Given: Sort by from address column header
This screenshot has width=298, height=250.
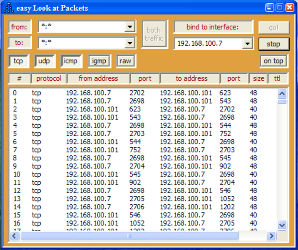Looking at the screenshot, I should click(x=98, y=79).
